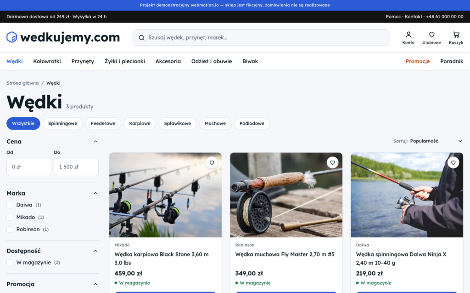
Task: Select the Spławikowe filter pill
Action: 178,124
